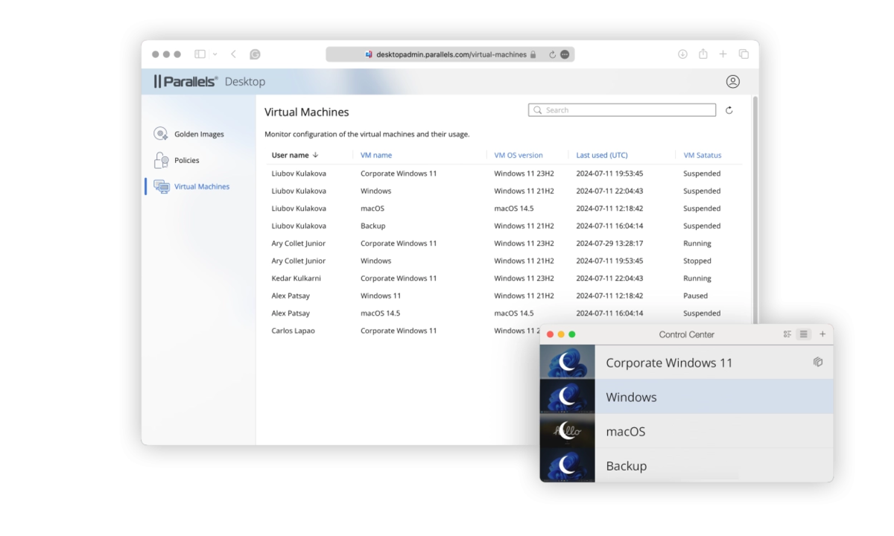Open Safari downloads icon

click(x=682, y=54)
